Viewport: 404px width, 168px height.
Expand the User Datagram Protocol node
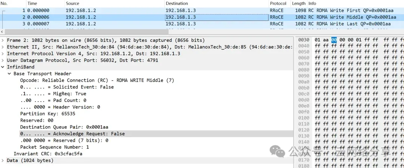click(3, 60)
